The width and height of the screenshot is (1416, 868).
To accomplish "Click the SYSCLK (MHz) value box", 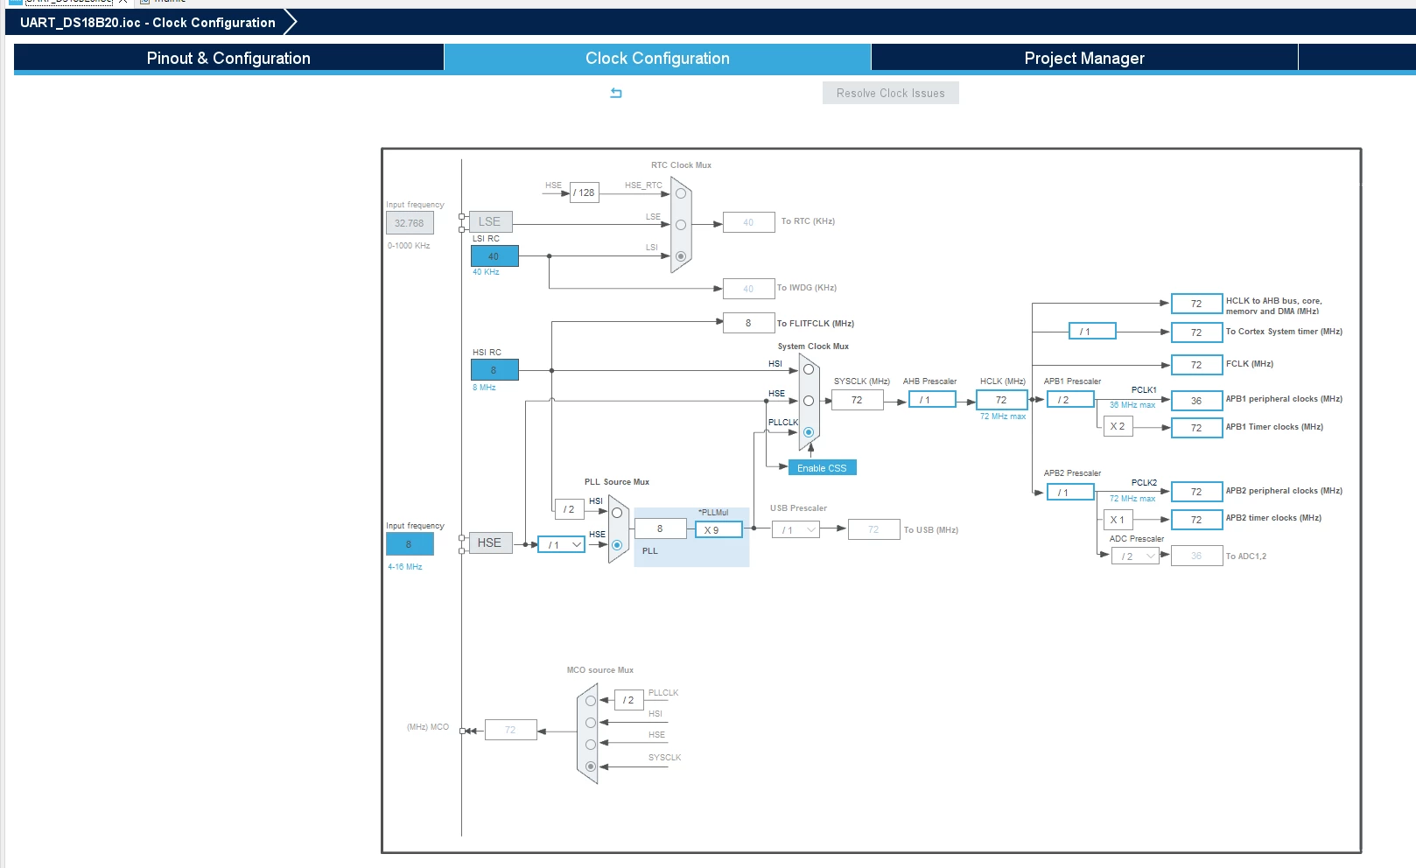I will tap(857, 400).
